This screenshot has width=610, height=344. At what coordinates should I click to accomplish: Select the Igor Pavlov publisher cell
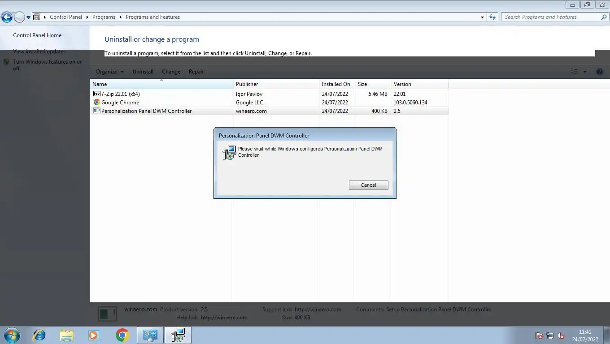click(x=249, y=94)
